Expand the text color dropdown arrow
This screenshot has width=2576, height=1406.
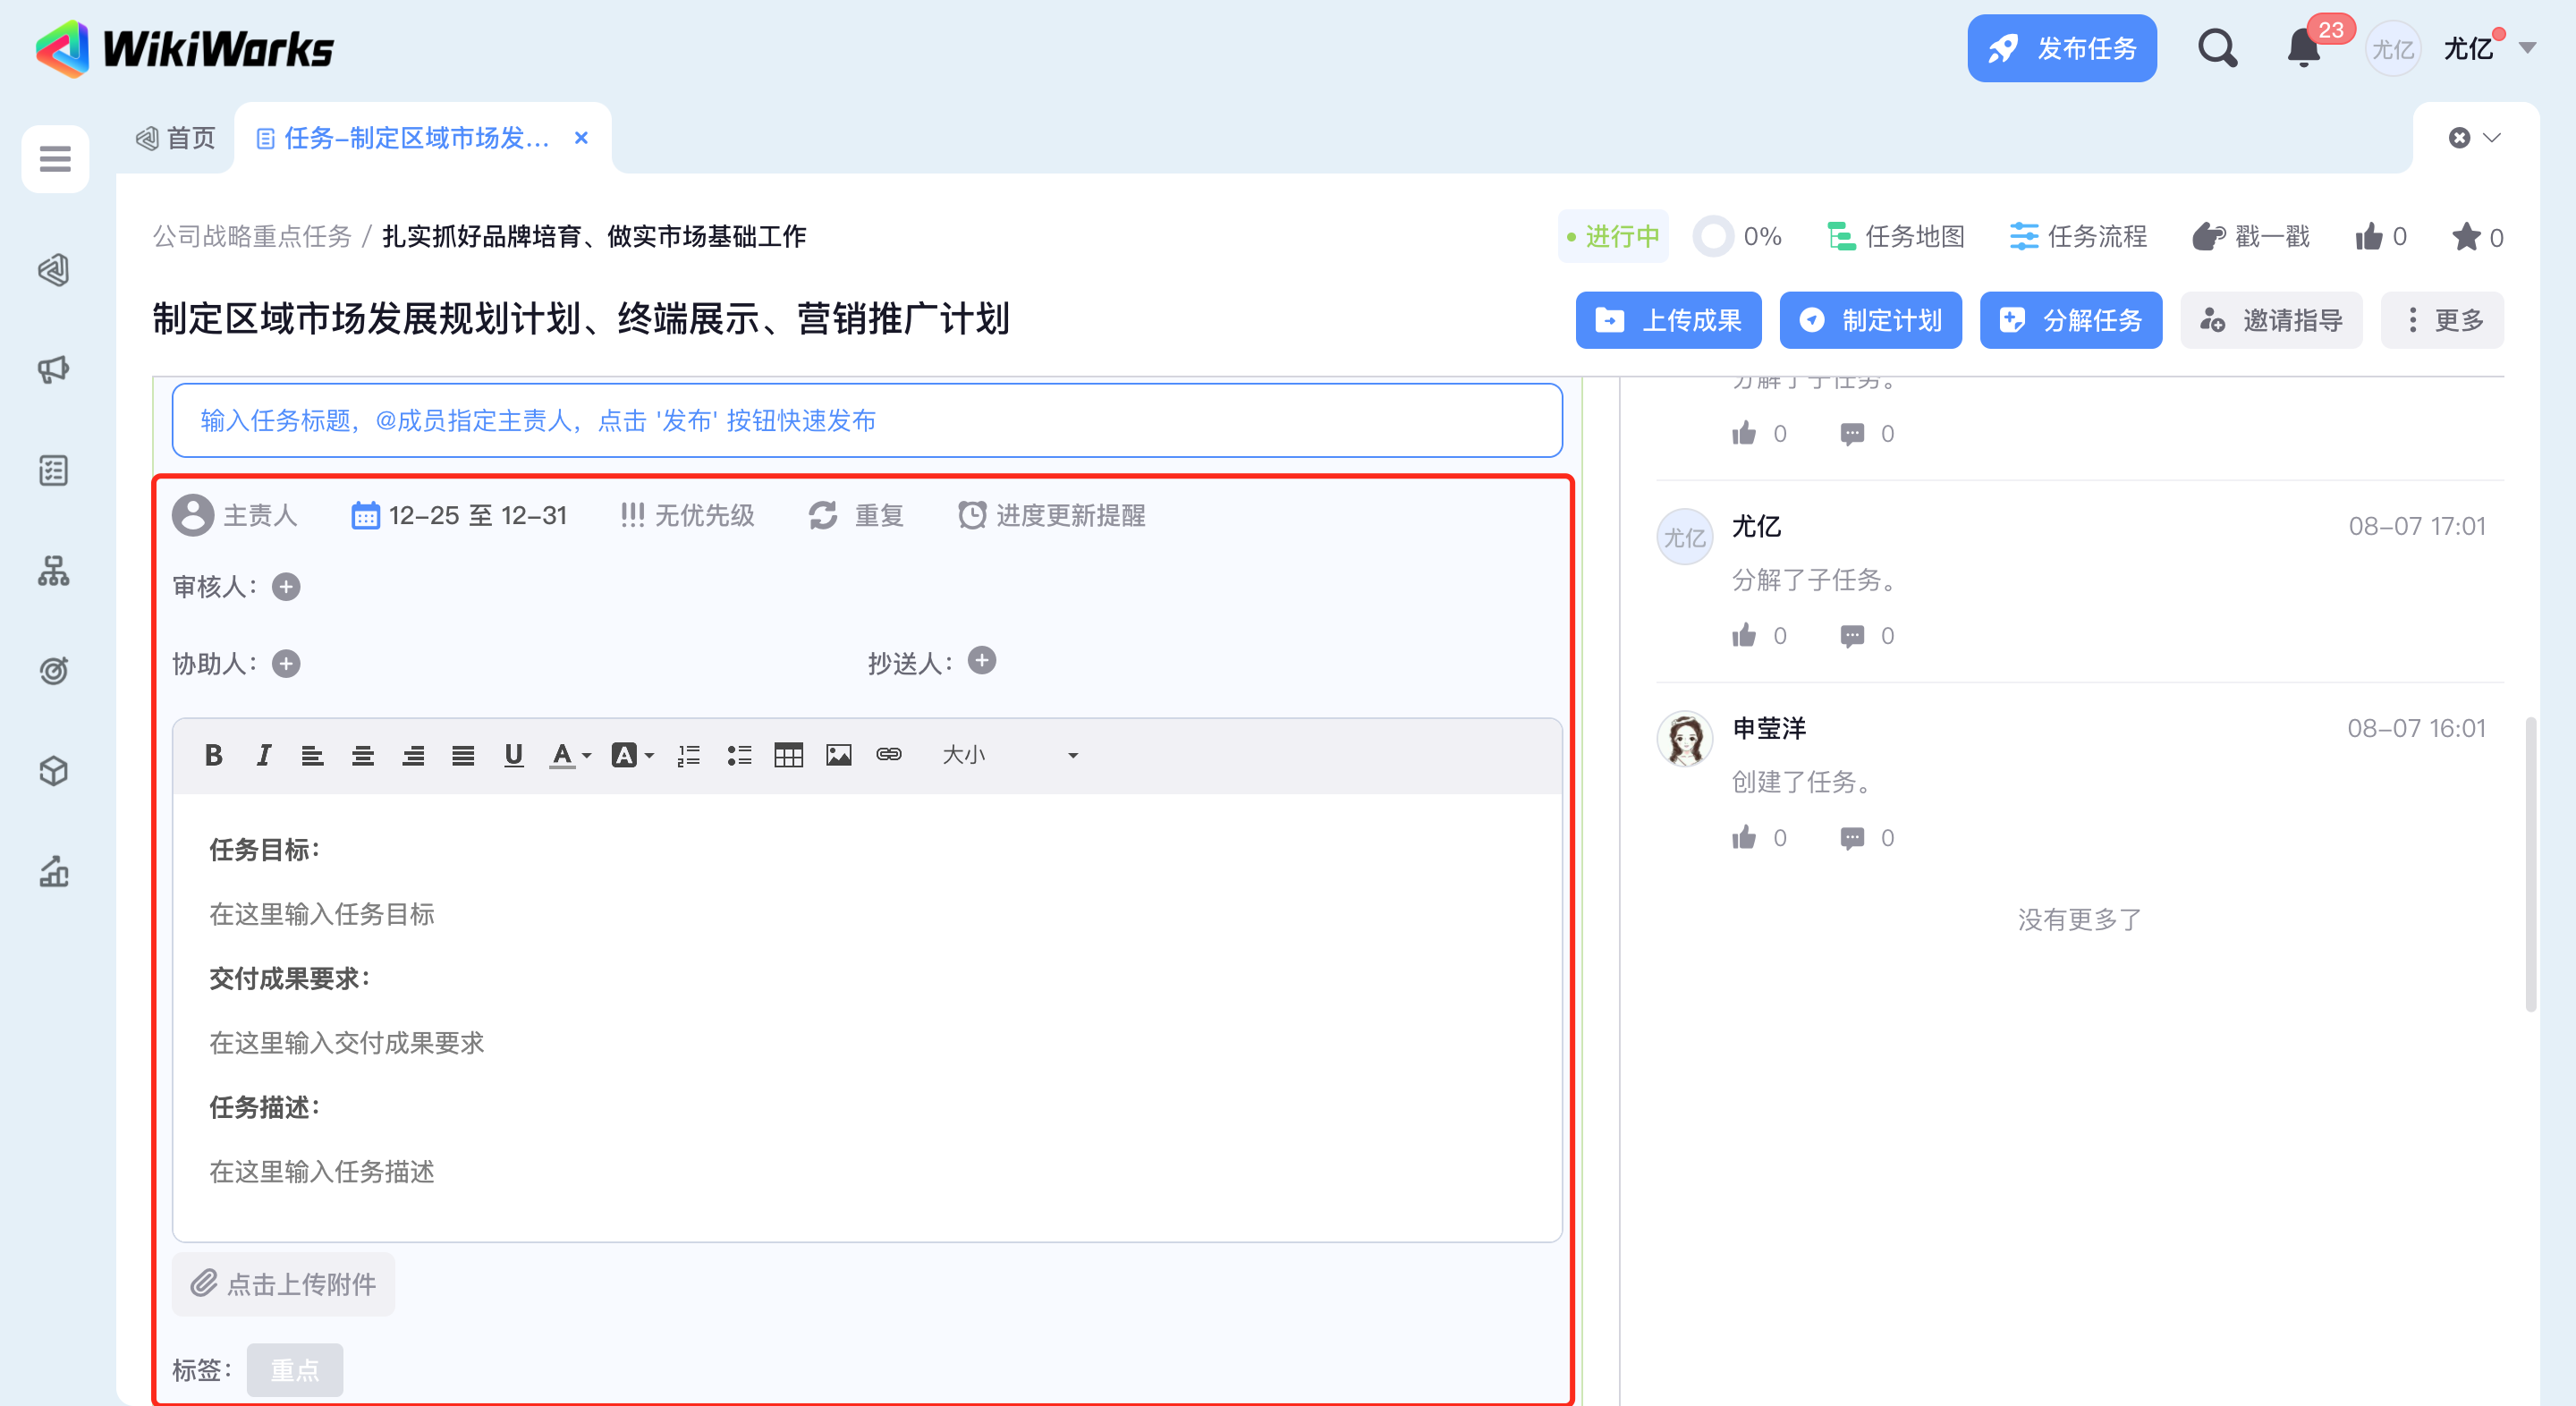(x=587, y=756)
